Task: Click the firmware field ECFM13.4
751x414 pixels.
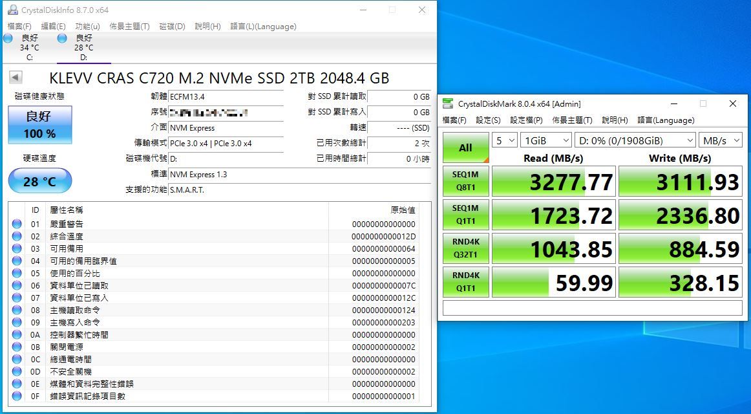Action: tap(226, 96)
